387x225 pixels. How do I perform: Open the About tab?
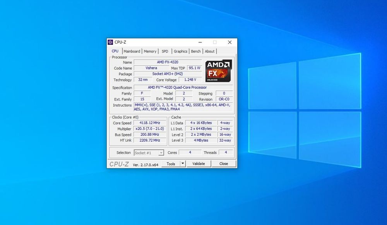tap(209, 51)
